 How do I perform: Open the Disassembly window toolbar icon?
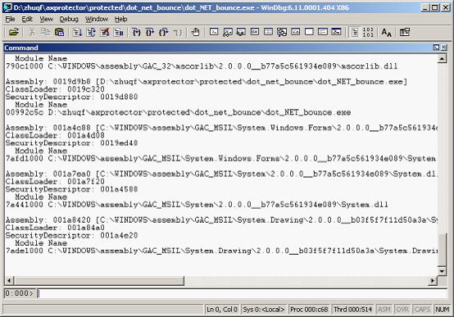(x=295, y=32)
